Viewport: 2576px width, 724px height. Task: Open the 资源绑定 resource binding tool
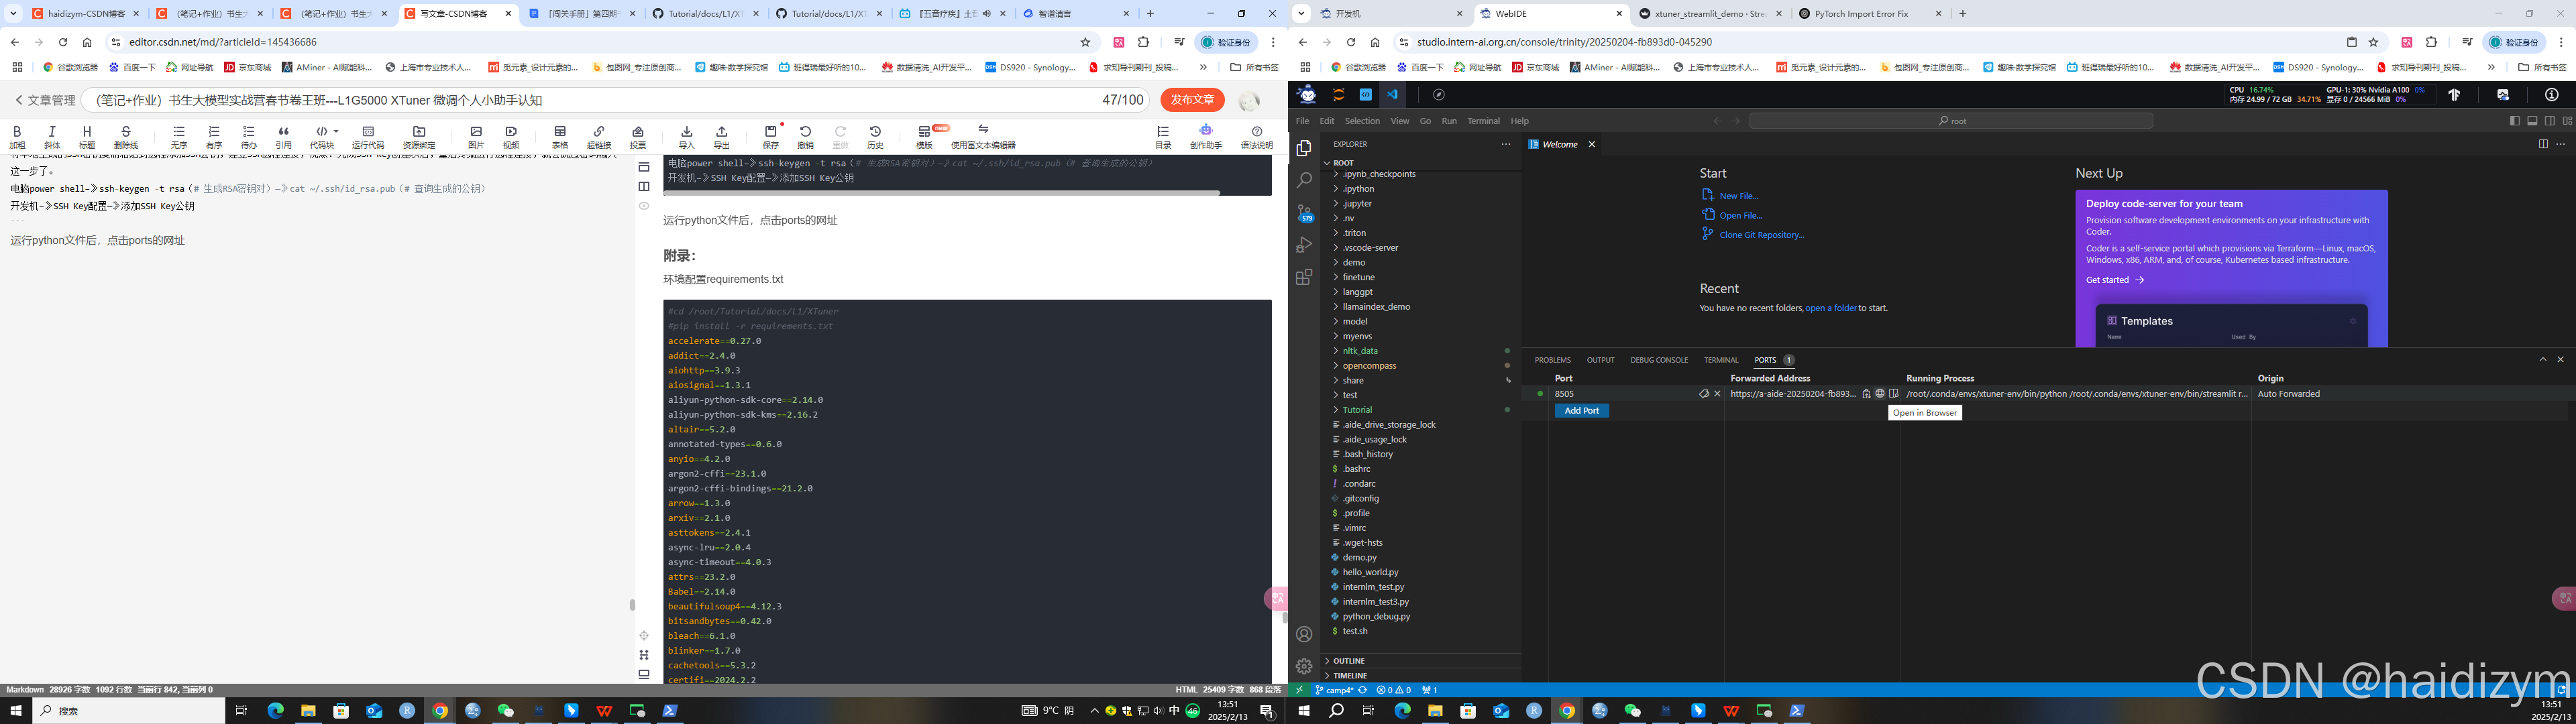(x=419, y=137)
